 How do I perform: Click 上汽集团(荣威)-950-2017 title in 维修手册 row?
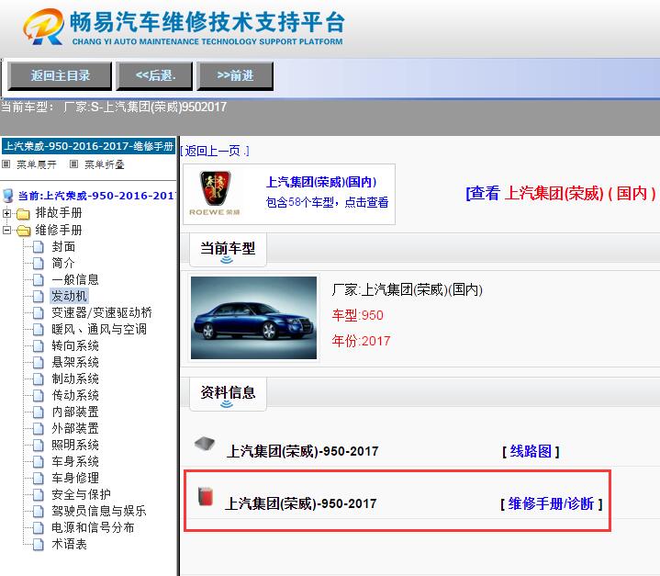[301, 504]
